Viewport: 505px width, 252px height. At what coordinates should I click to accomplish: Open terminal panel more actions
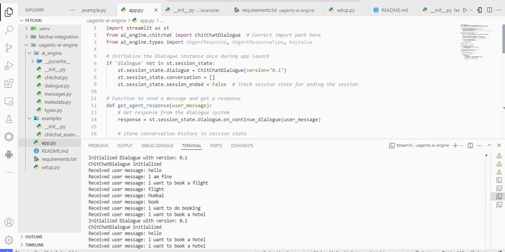(480, 146)
